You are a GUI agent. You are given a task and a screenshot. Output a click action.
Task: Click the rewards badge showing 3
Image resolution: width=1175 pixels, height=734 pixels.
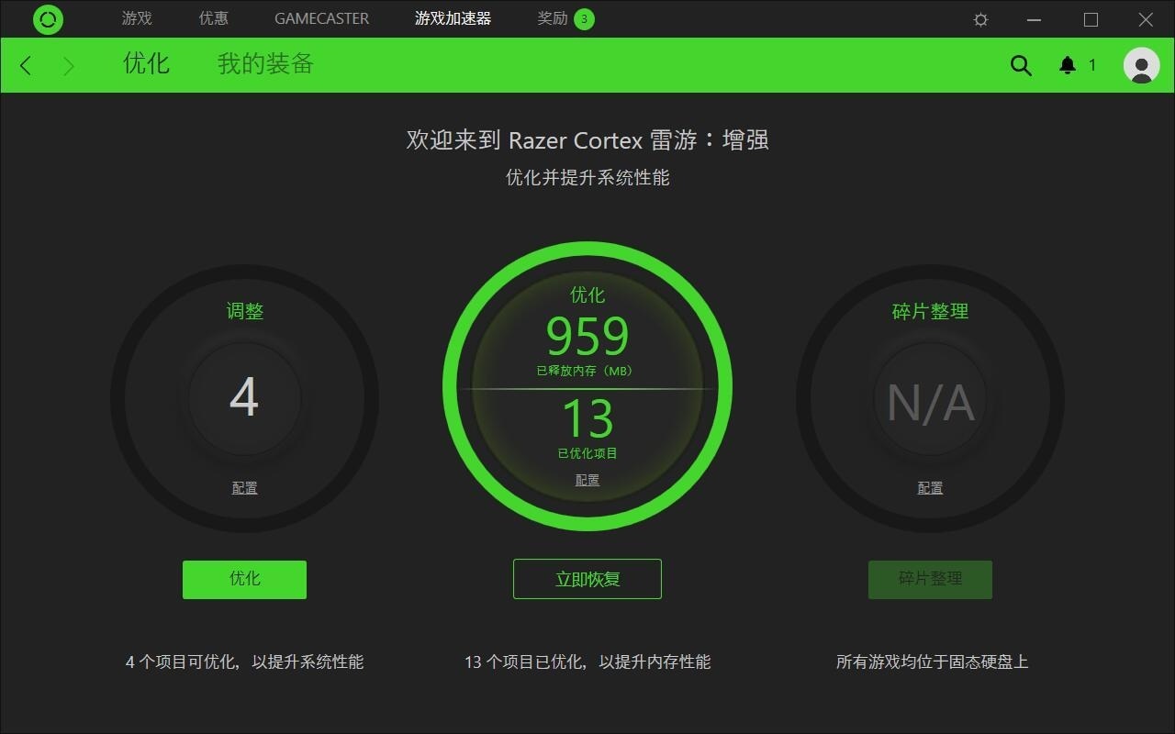pyautogui.click(x=584, y=19)
